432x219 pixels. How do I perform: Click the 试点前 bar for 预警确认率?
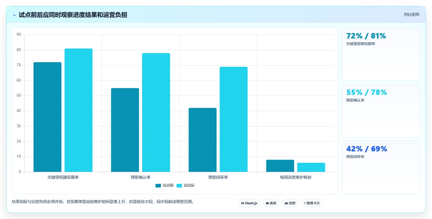pos(125,130)
